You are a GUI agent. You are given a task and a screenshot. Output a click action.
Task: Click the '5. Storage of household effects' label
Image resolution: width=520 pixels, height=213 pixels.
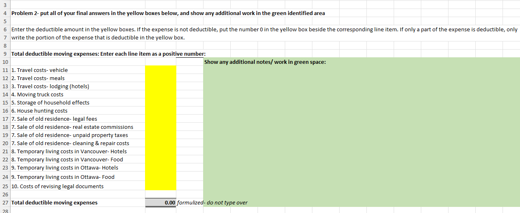(50, 102)
